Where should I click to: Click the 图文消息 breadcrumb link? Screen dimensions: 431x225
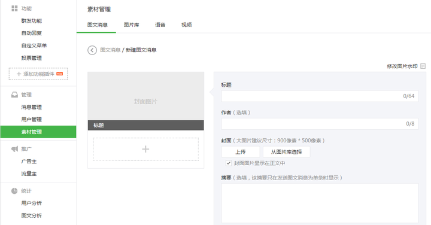click(x=110, y=50)
